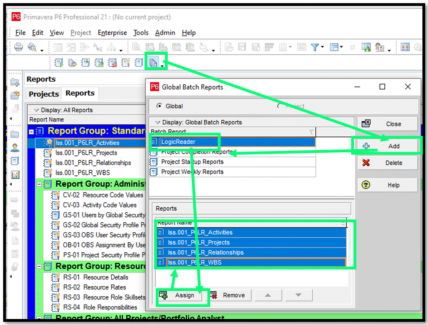This screenshot has height=325, width=428.
Task: Collapse the Standard report group
Action: 31,132
